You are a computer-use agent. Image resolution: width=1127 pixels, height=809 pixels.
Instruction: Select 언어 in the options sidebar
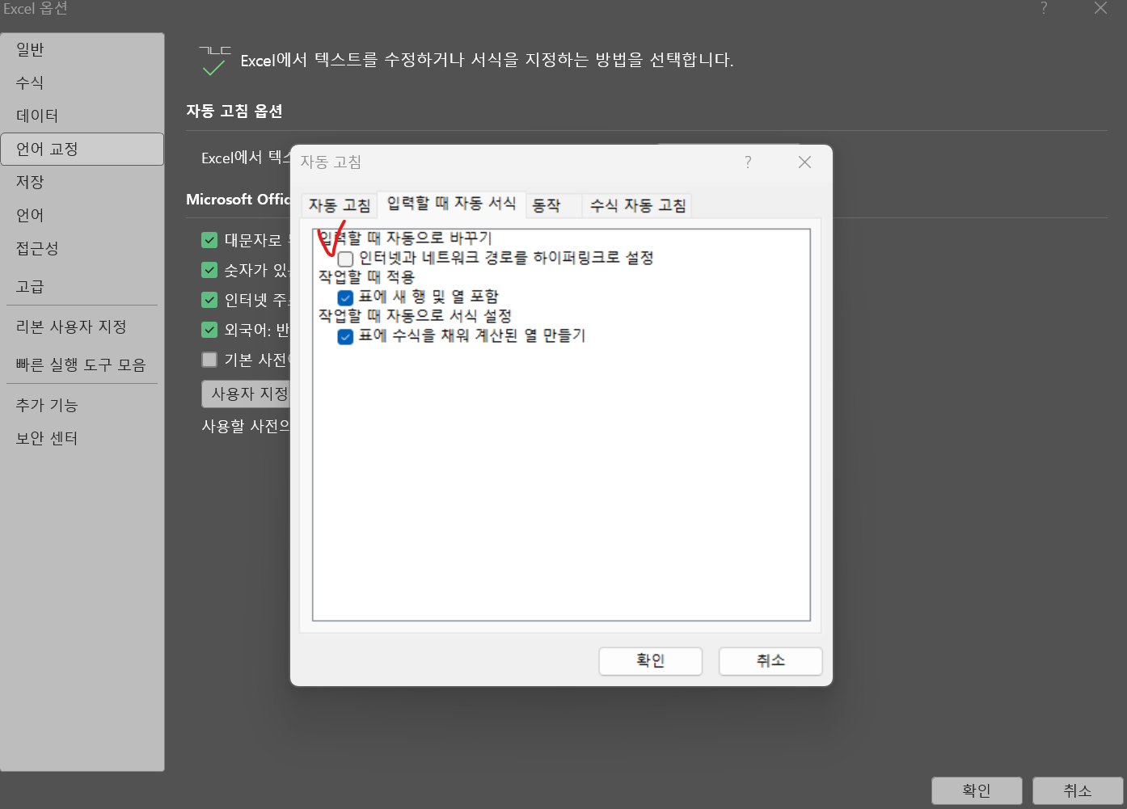click(x=82, y=215)
